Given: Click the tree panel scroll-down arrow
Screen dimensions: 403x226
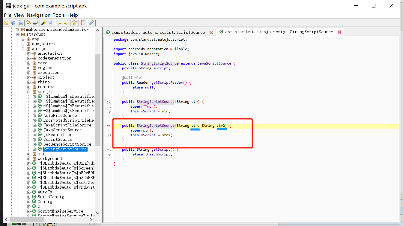Looking at the screenshot, I should point(97,213).
